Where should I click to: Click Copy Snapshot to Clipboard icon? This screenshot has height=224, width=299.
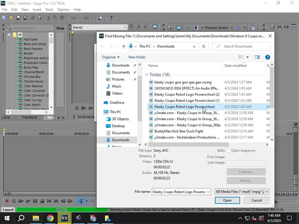(253, 28)
